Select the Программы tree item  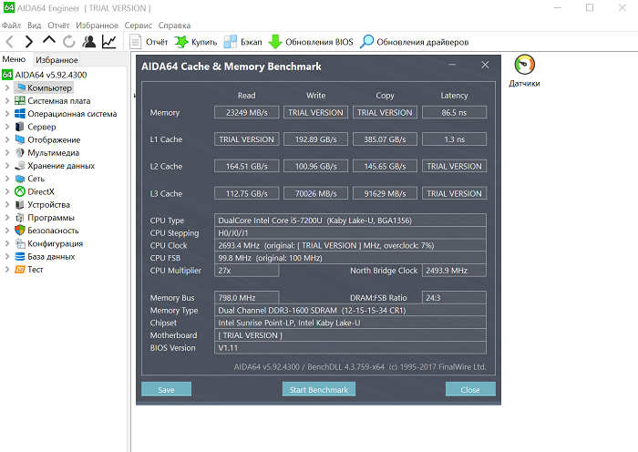51,217
